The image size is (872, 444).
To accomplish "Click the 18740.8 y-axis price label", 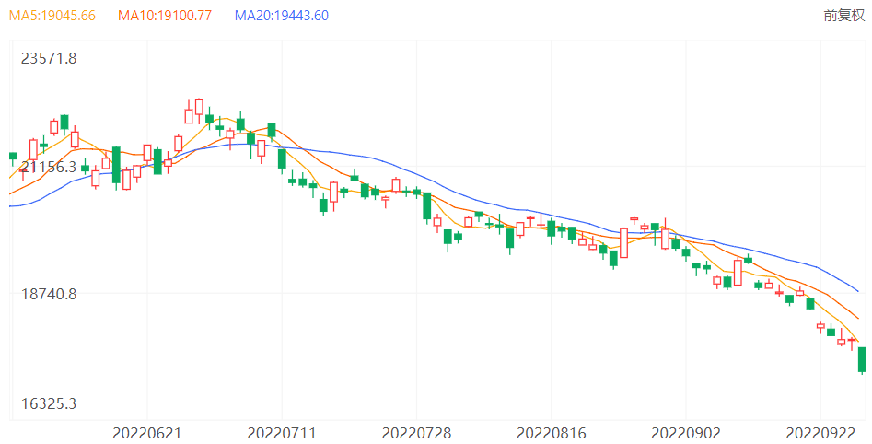I will [x=49, y=294].
